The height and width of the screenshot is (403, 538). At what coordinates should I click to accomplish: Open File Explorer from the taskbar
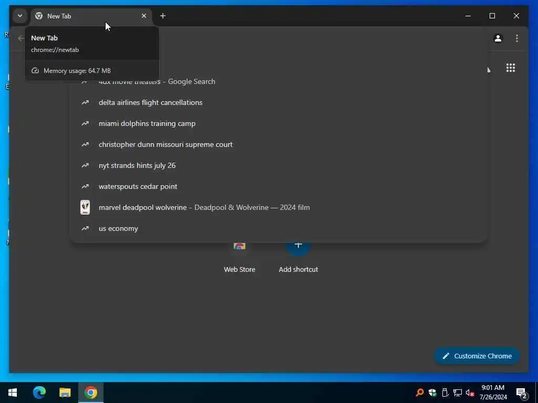coord(65,393)
